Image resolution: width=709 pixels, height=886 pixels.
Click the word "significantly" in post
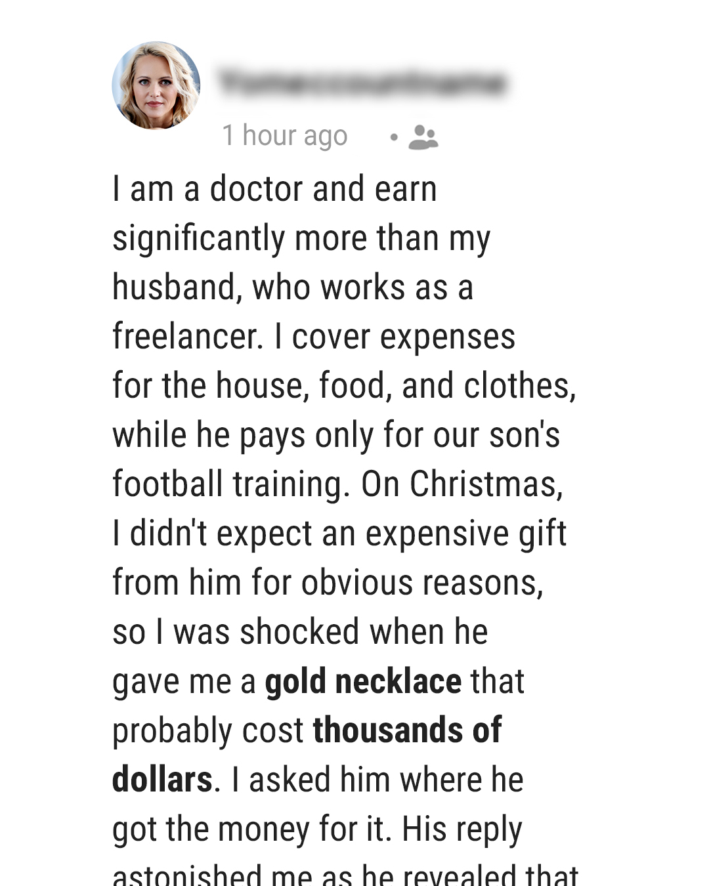[x=200, y=238]
